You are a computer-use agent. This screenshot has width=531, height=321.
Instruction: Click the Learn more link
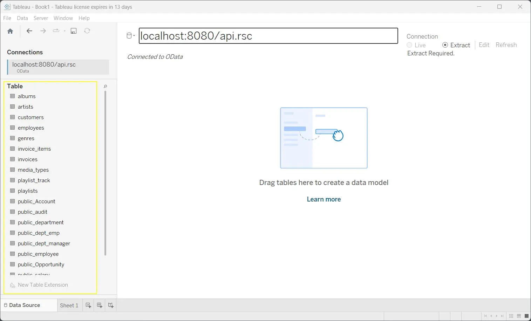(324, 199)
